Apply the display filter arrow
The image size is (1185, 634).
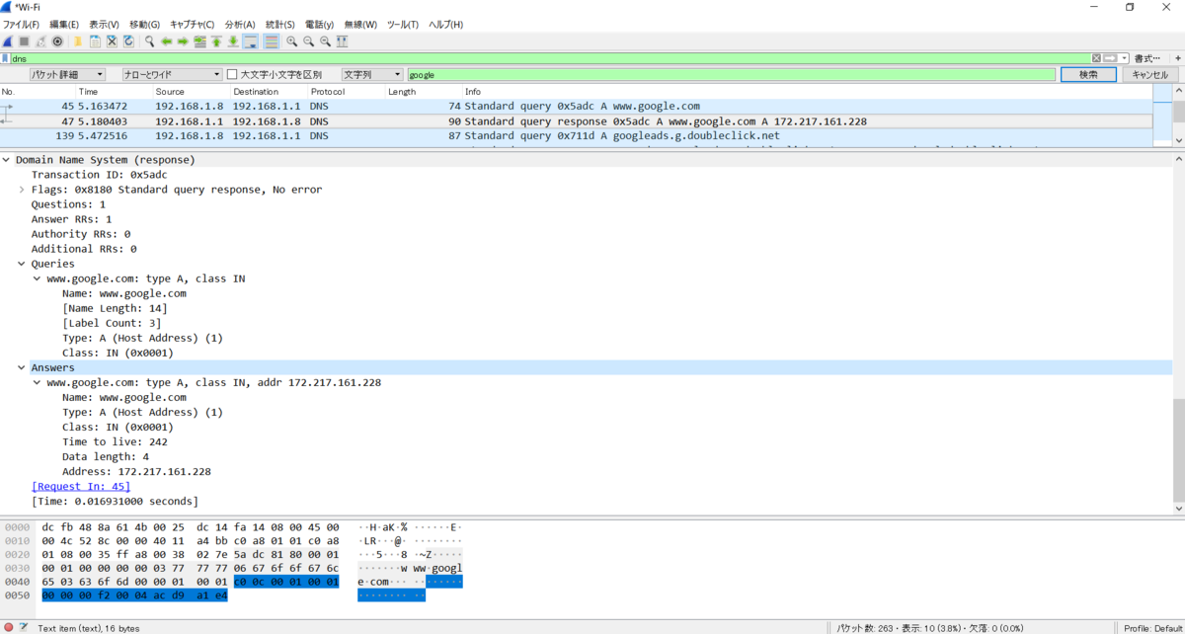(x=1110, y=58)
